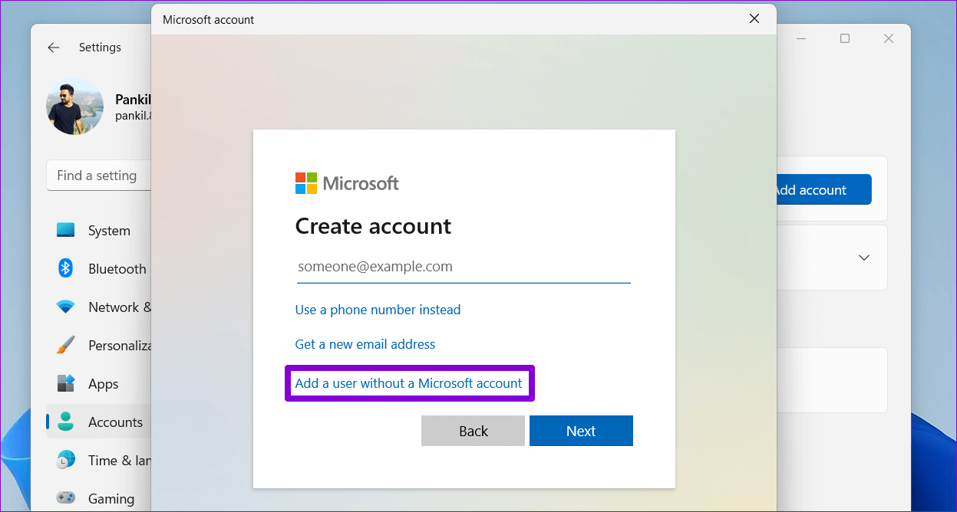This screenshot has height=512, width=957.
Task: Click the Accounts person icon
Action: pos(65,422)
